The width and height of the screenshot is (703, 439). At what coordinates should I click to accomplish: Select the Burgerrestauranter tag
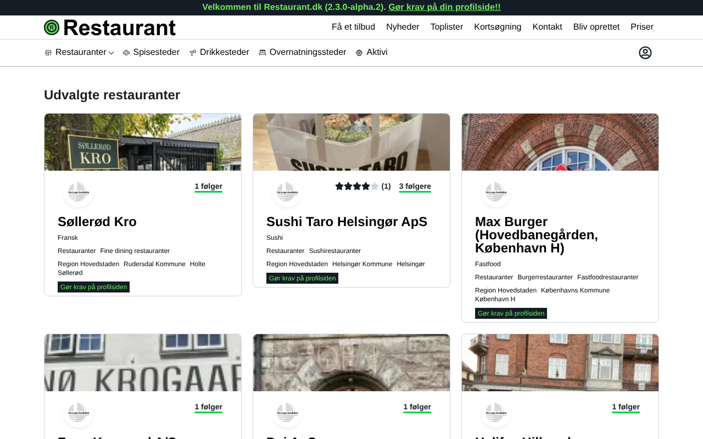(x=545, y=277)
